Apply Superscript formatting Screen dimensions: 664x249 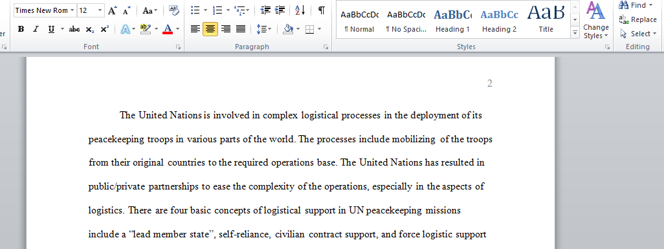(105, 29)
